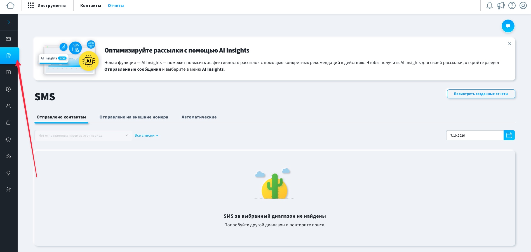This screenshot has width=531, height=252.
Task: Open magic wand icon in sidebar
Action: click(x=9, y=190)
